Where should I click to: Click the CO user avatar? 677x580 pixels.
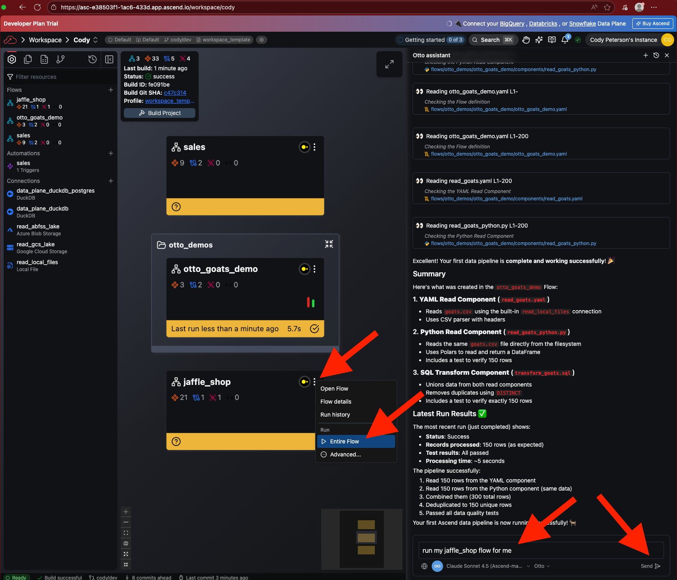[668, 40]
